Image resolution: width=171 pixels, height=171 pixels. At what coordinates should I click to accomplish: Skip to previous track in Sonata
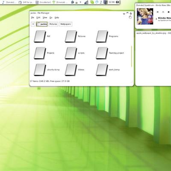(x=158, y=12)
